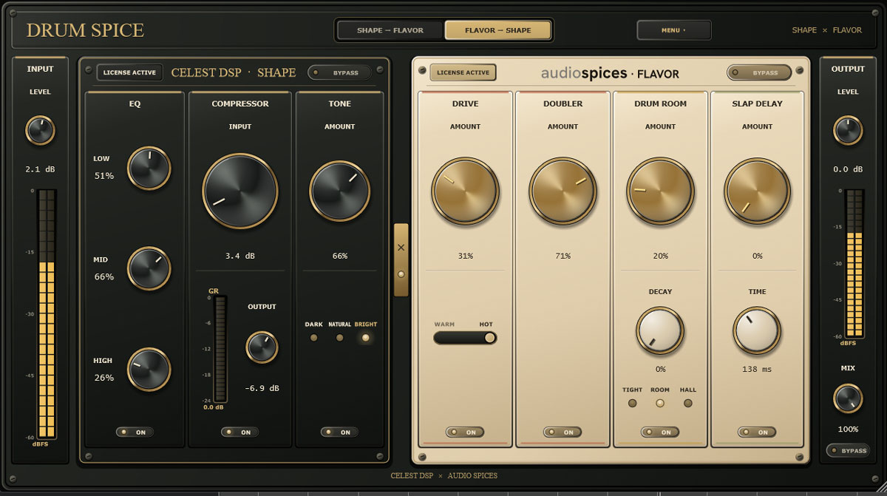Click LICENSE ACTIVE in the Flavor panel
Screen dimensions: 887x496
point(463,72)
